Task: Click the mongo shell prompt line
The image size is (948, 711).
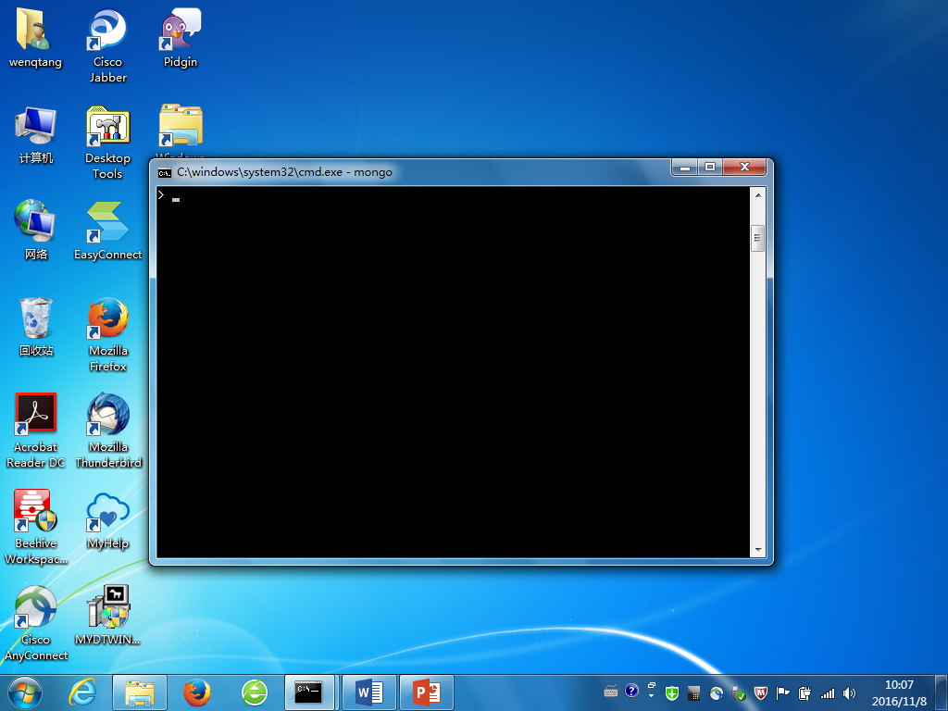Action: click(454, 195)
